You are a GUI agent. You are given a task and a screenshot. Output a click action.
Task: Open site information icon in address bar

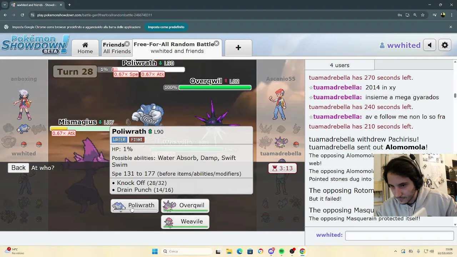33,15
